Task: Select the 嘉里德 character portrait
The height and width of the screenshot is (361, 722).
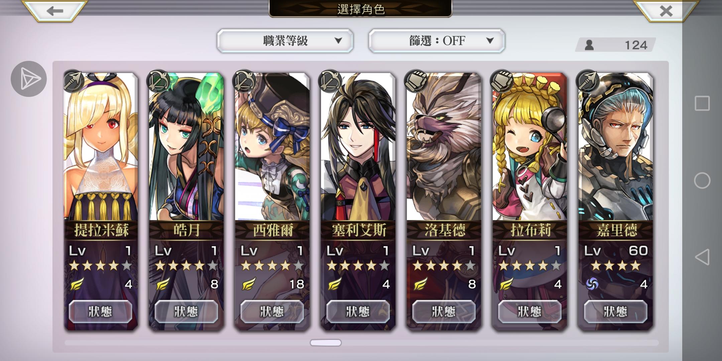Action: tap(616, 147)
